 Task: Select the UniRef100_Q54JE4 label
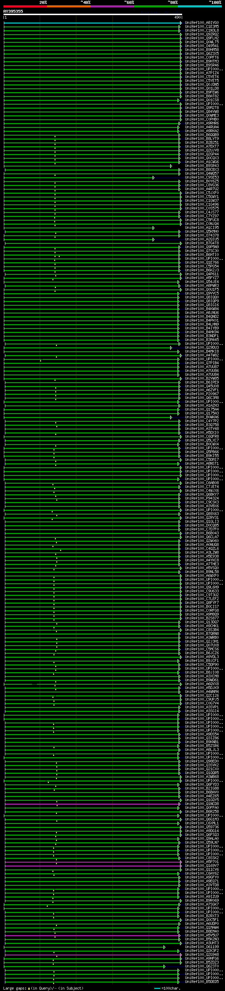click(202, 282)
